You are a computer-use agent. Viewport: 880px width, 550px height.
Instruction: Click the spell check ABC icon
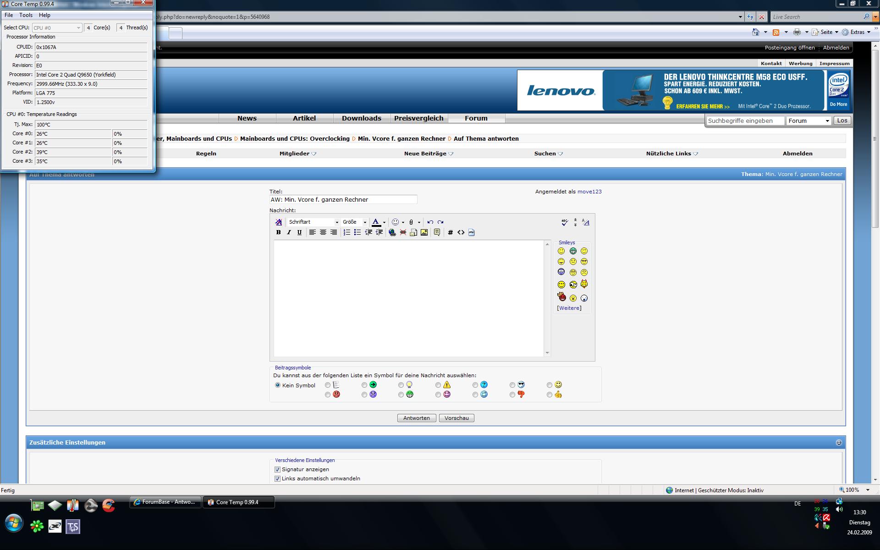(564, 222)
